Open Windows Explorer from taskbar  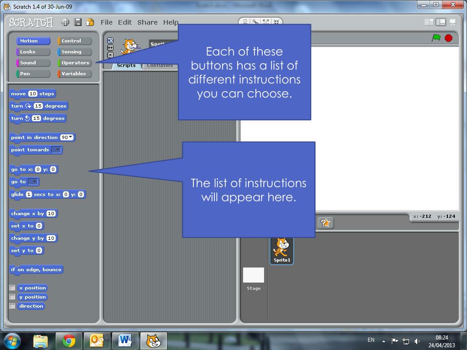click(40, 341)
